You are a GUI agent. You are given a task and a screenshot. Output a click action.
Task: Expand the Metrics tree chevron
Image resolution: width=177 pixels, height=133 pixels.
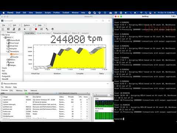coord(7,60)
